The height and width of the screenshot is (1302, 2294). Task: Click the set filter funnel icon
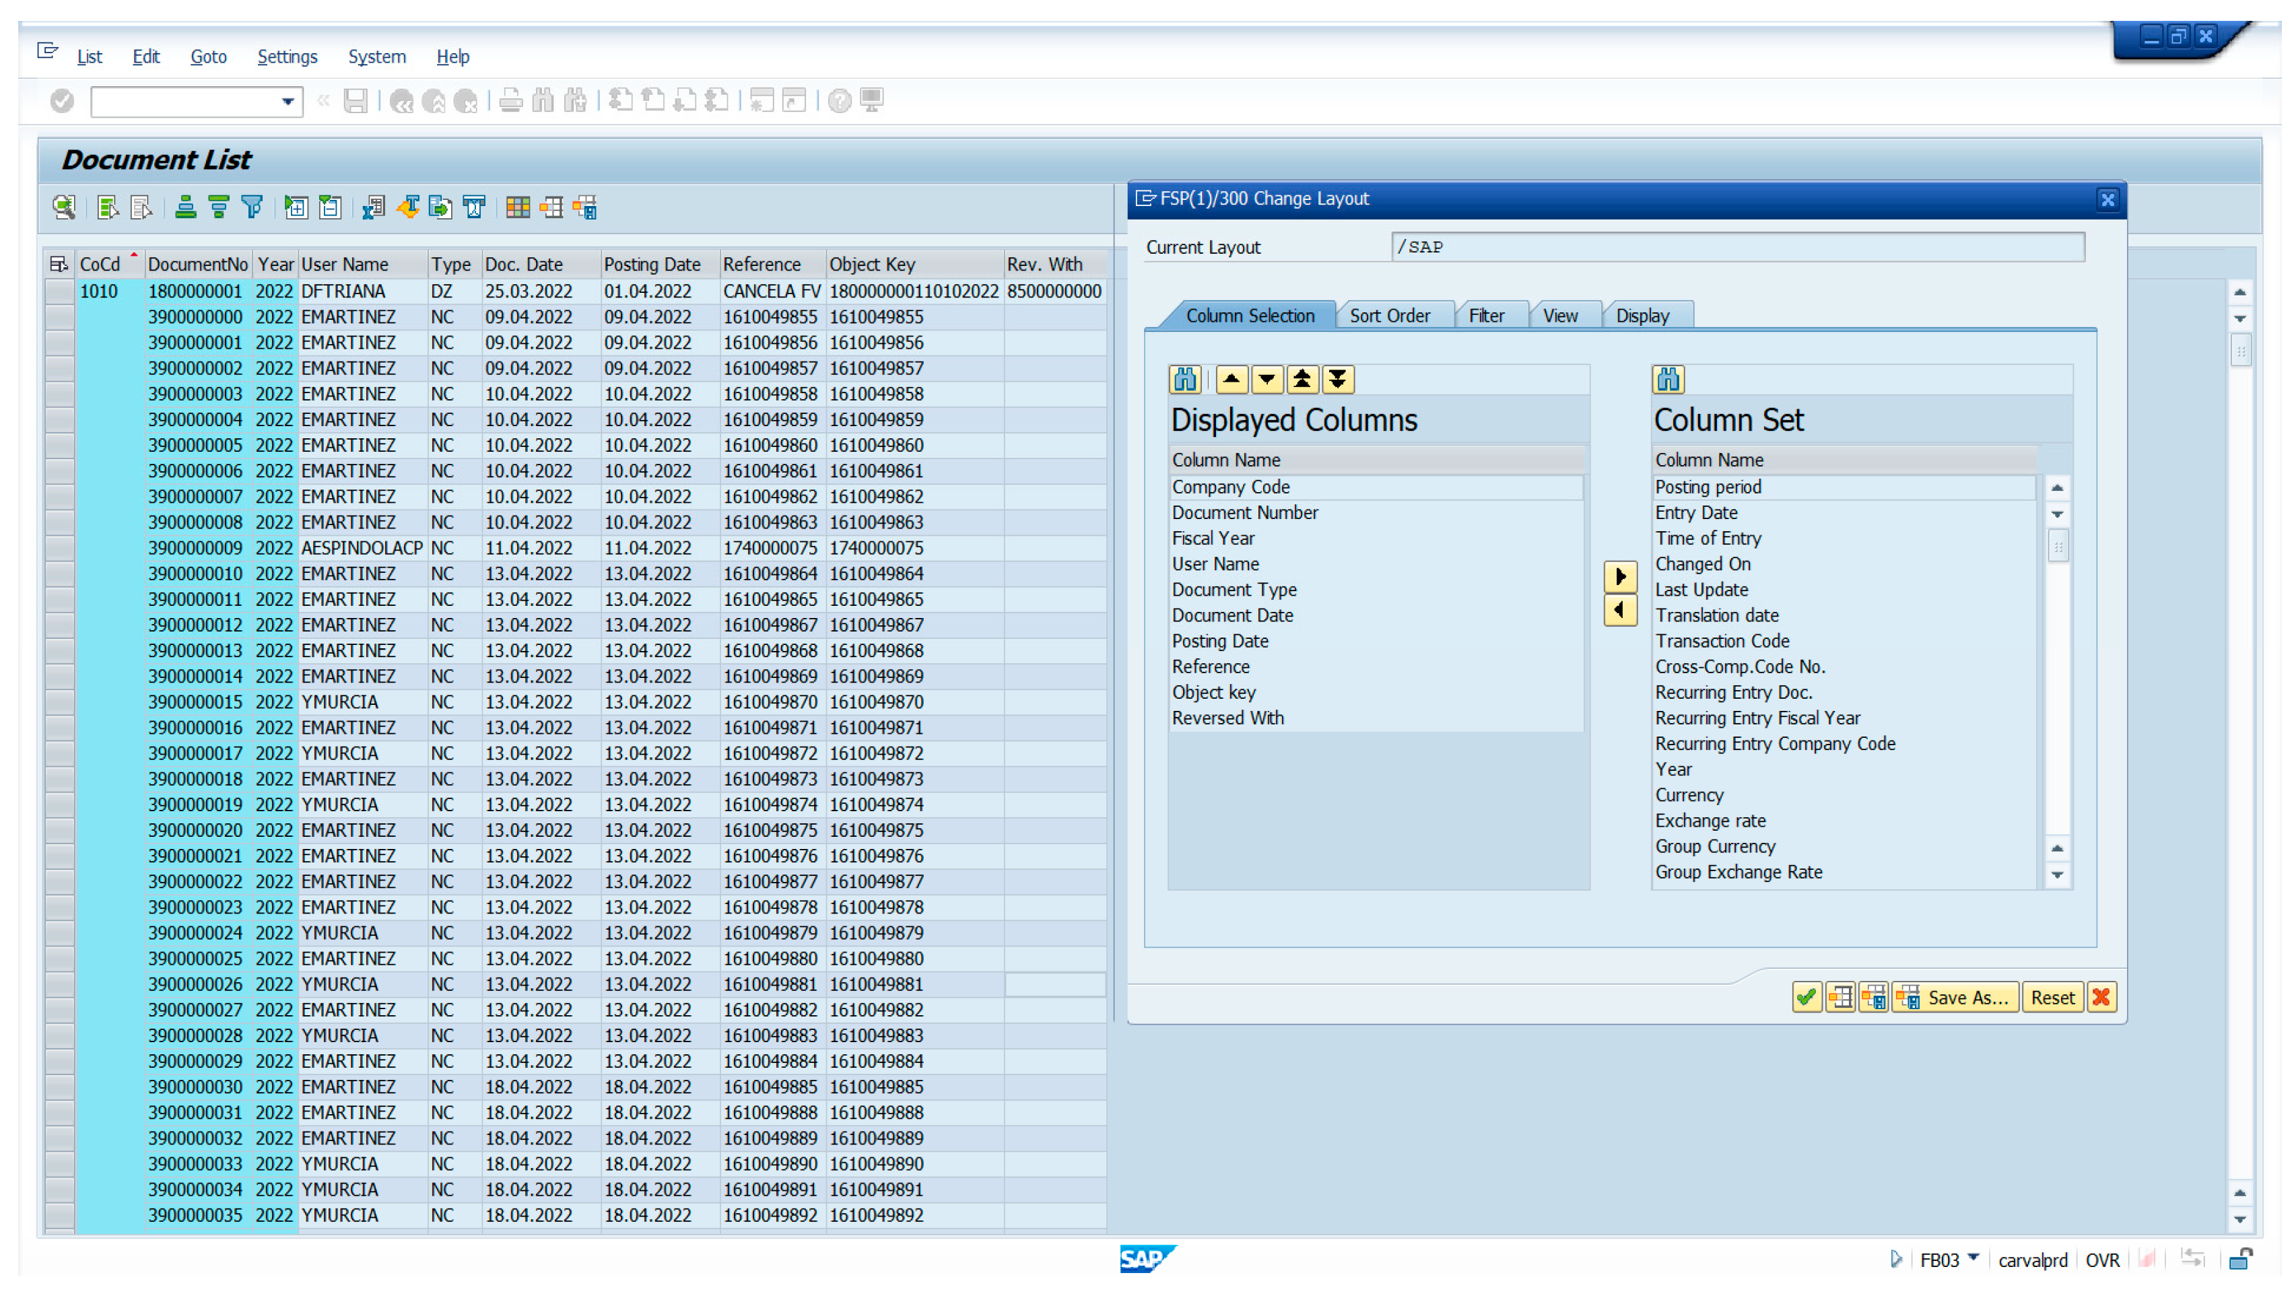(252, 207)
